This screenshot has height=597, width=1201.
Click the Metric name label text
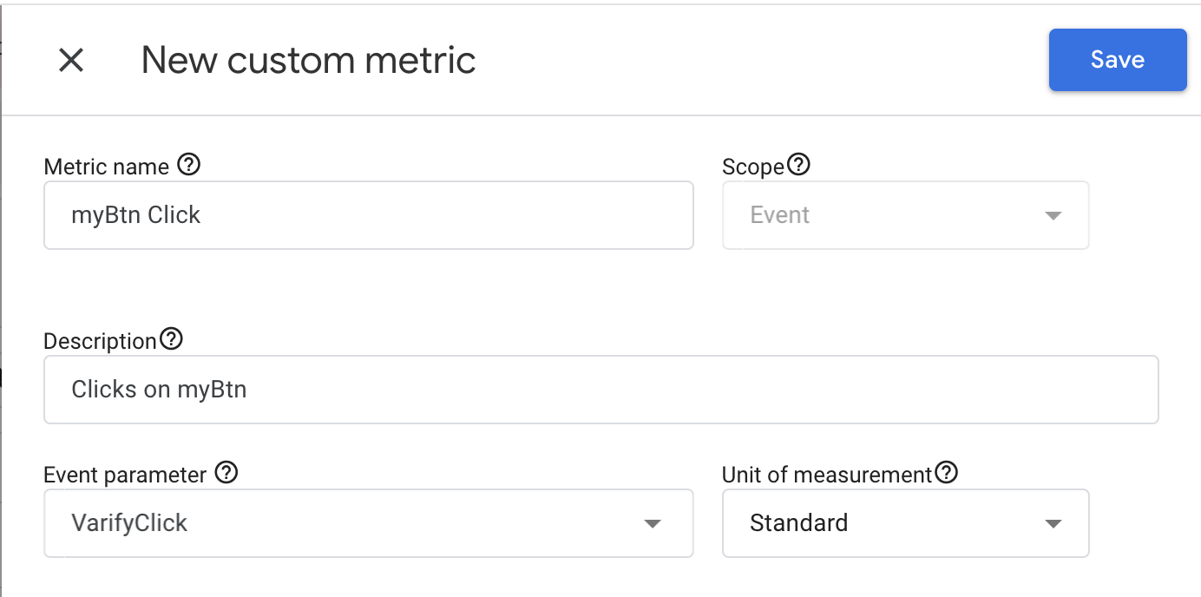pos(107,167)
